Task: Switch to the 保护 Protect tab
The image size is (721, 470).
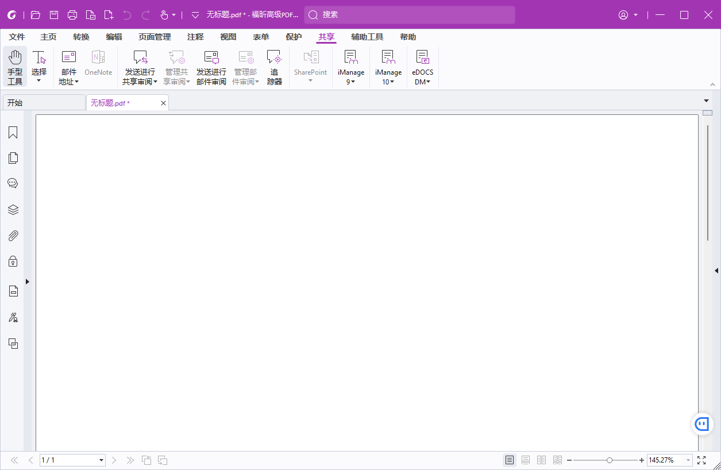Action: [294, 37]
